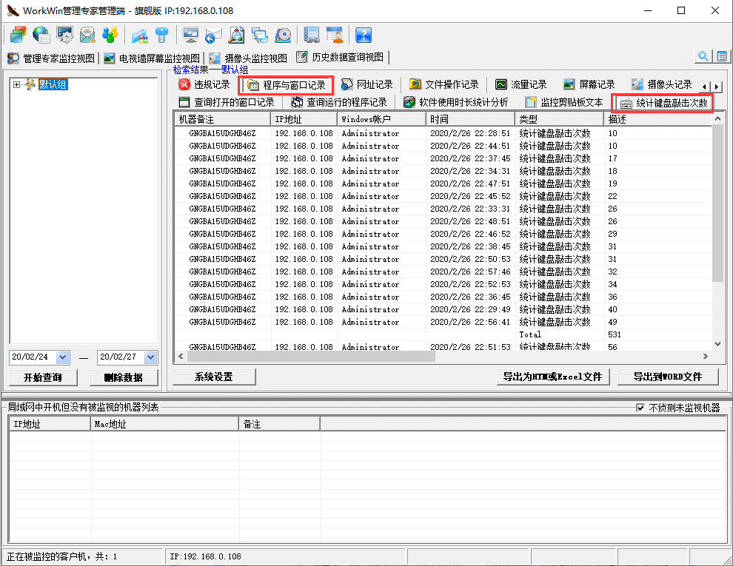733x566 pixels.
Task: Click the 删除数据 button
Action: pos(124,377)
